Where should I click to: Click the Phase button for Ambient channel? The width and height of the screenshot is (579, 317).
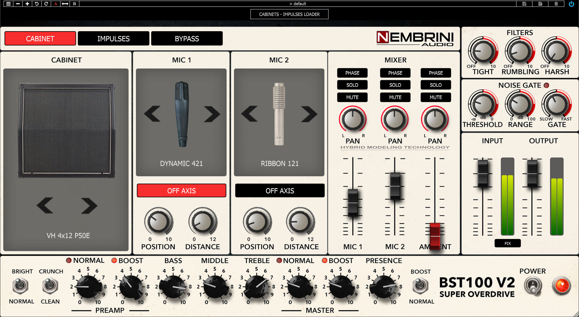click(x=436, y=73)
